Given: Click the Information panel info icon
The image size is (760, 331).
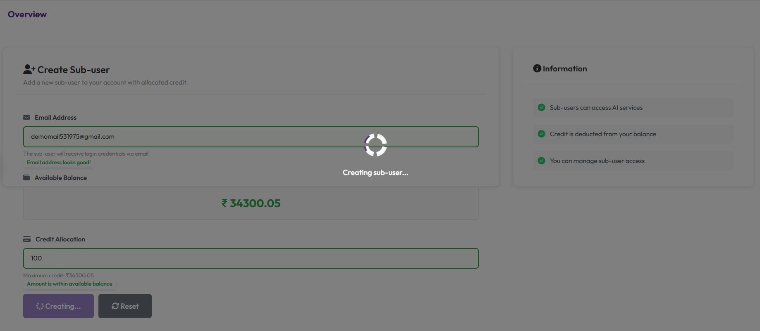Looking at the screenshot, I should pyautogui.click(x=537, y=69).
